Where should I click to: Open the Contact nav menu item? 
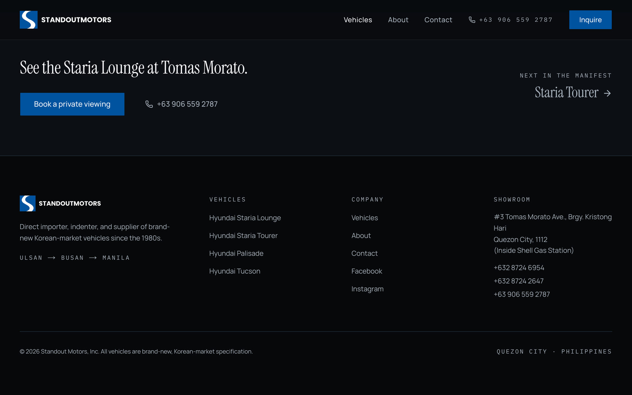[438, 20]
